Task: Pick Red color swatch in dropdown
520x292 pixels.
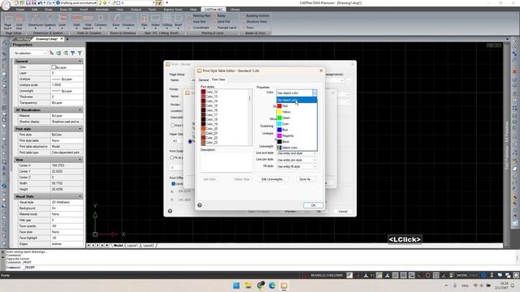Action: [x=279, y=106]
